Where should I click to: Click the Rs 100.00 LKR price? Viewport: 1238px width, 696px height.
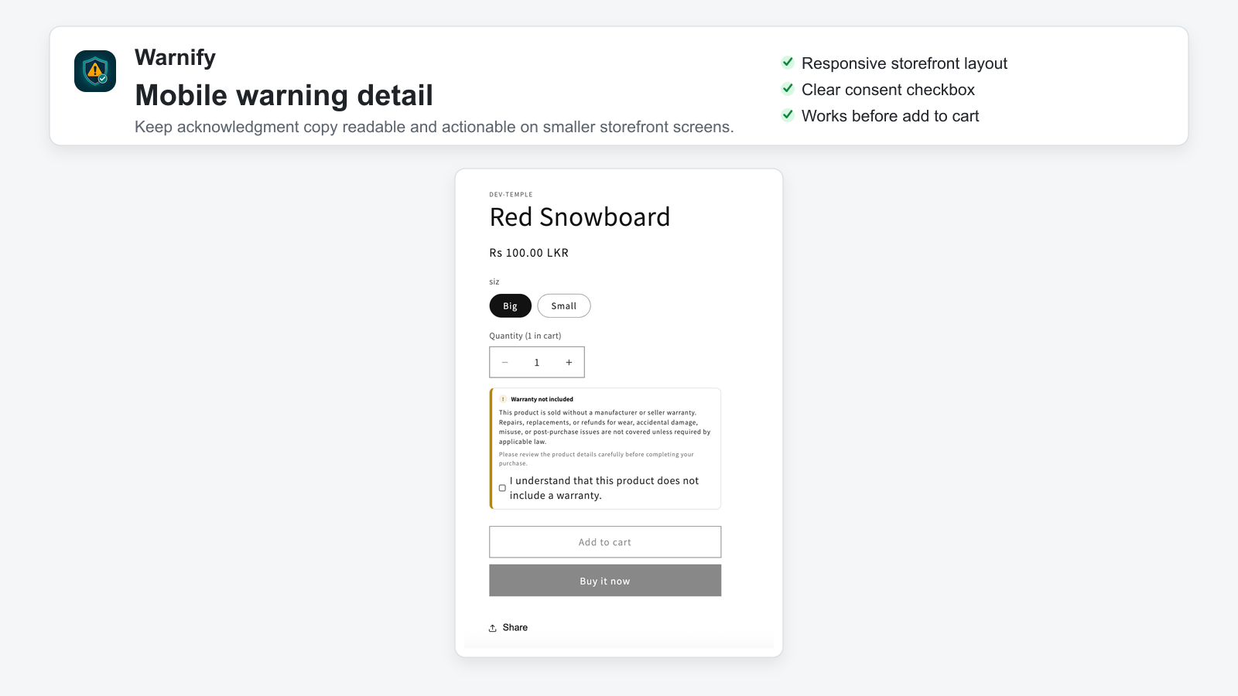coord(529,253)
